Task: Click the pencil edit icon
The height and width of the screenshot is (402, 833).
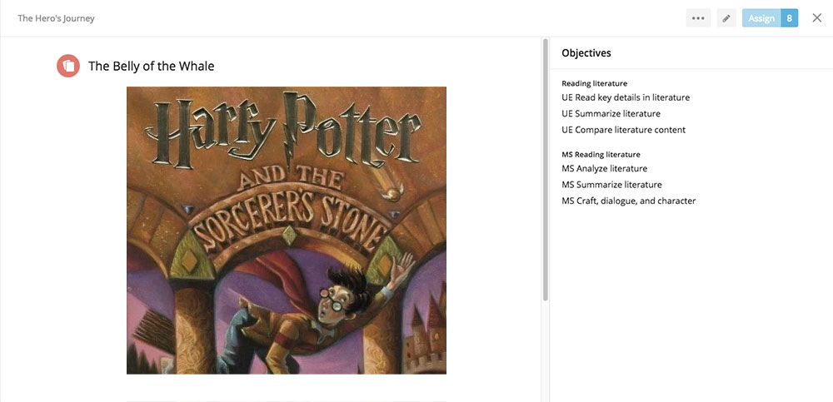Action: point(726,18)
